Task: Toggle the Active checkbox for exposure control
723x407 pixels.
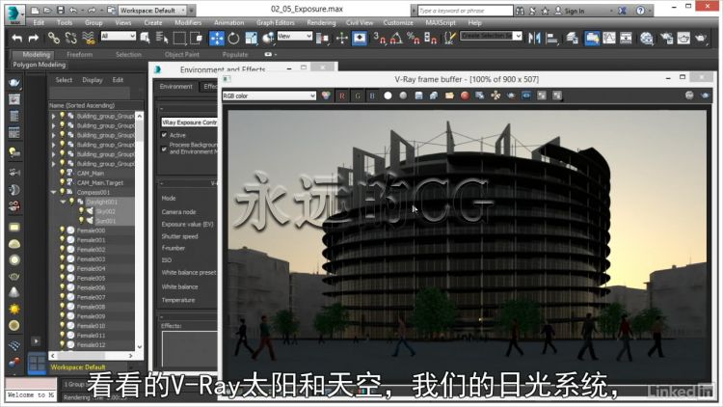Action: tap(164, 135)
